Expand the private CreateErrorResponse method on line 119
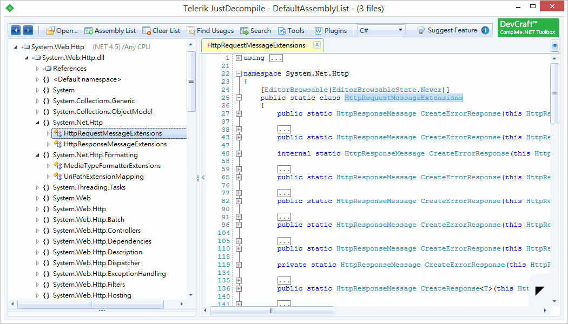Image resolution: width=568 pixels, height=324 pixels. pyautogui.click(x=239, y=265)
